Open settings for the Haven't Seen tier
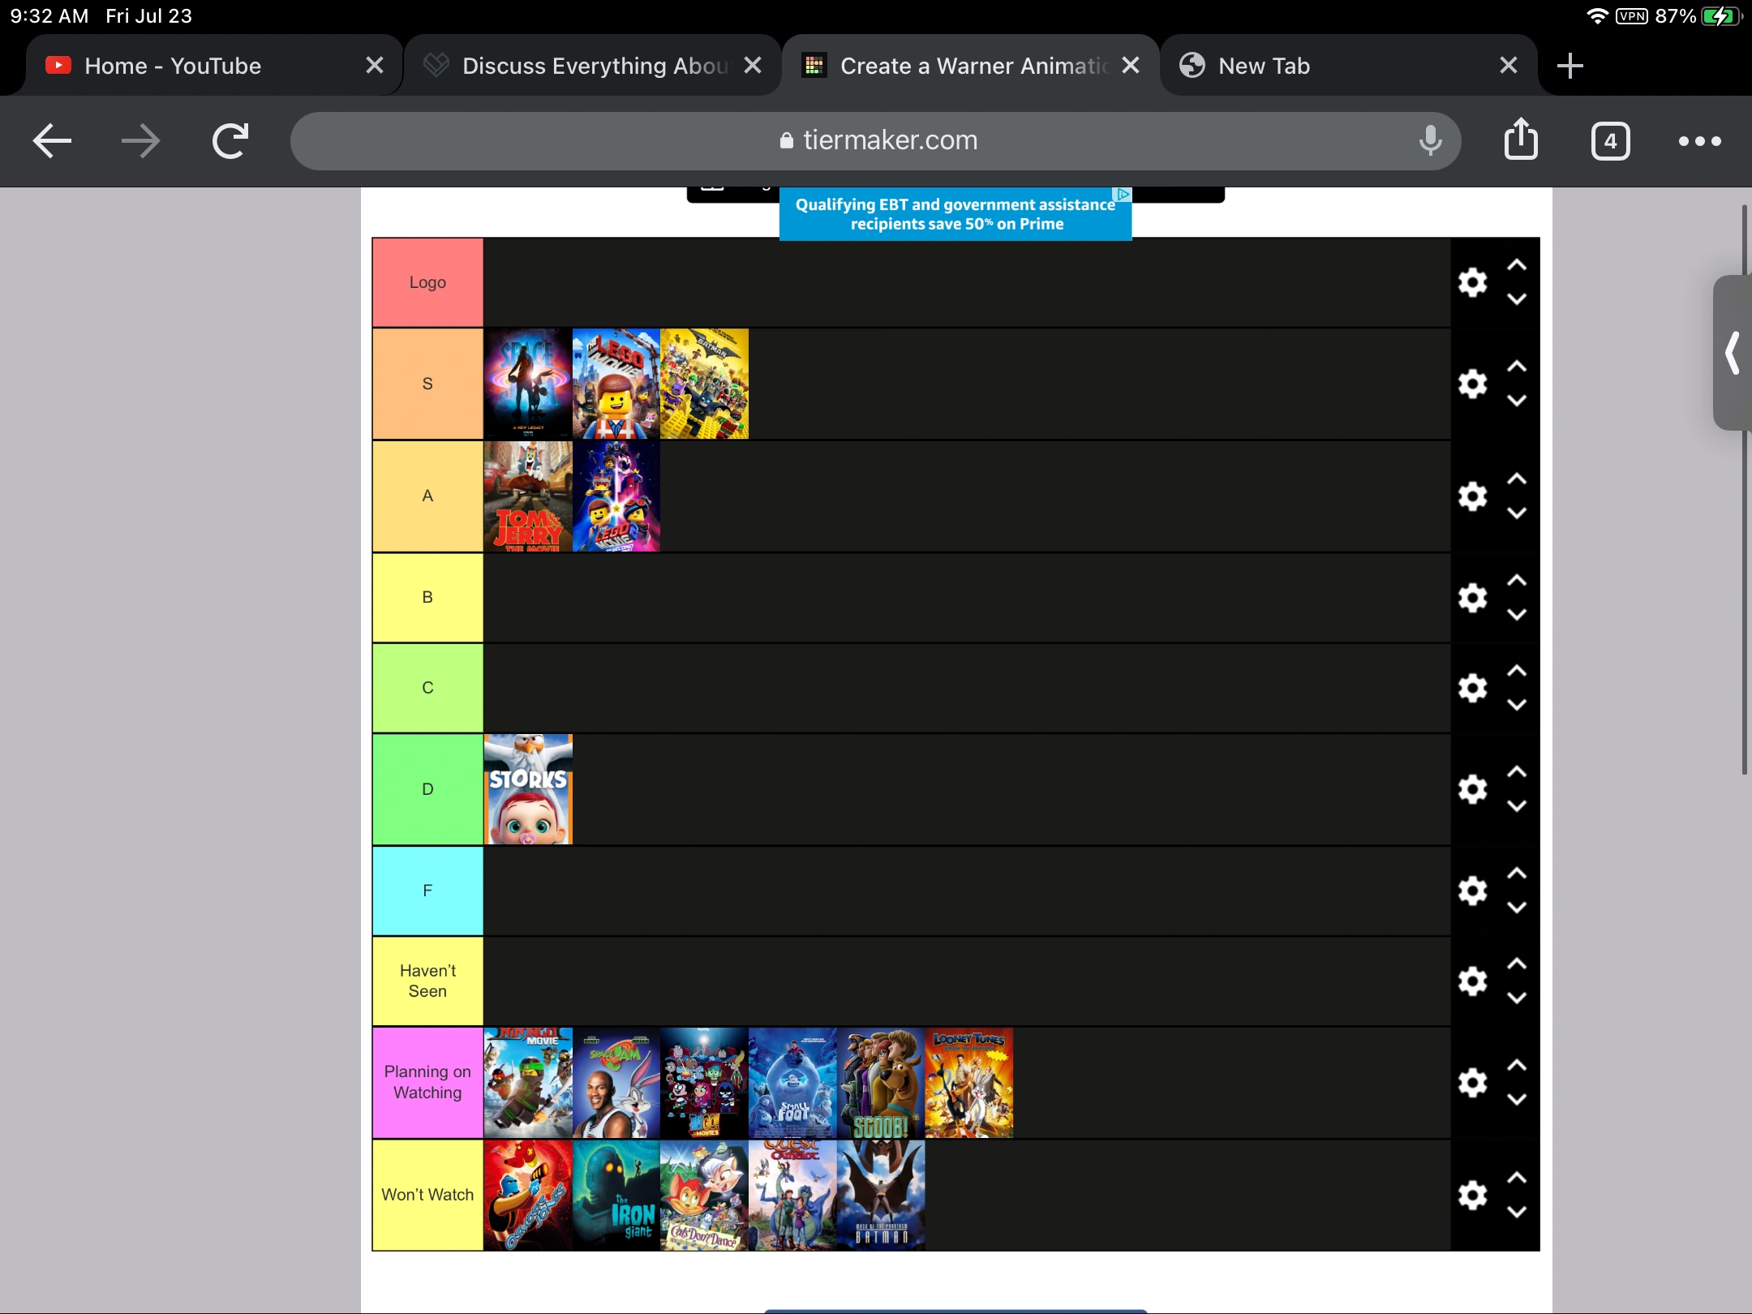 (1473, 981)
